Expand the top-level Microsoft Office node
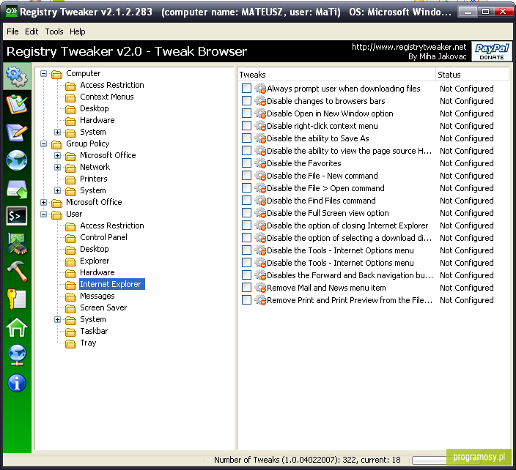516x470 pixels. (43, 202)
